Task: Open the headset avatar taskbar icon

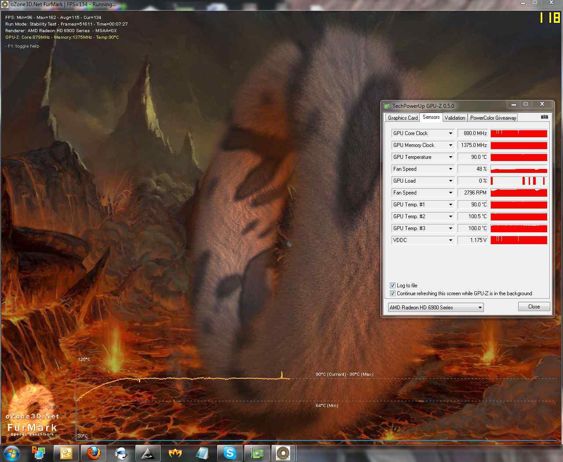Action: (x=120, y=453)
